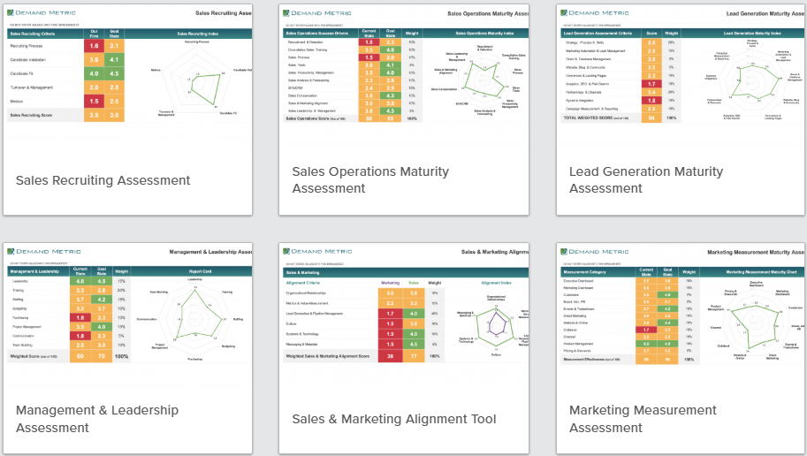The width and height of the screenshot is (807, 456).
Task: Click Demand Metric logo on Sales & Marketing Alignment card
Action: (317, 251)
